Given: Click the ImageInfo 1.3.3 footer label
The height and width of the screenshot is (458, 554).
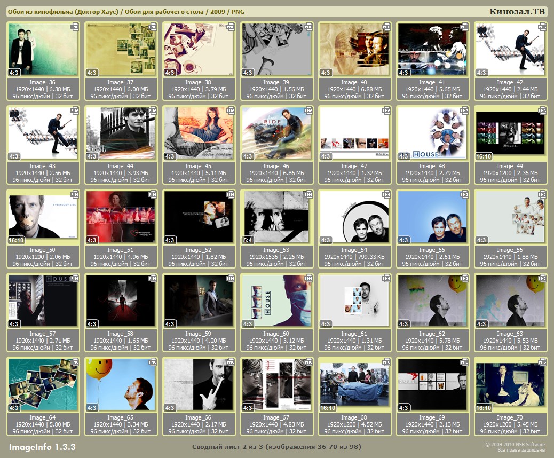Looking at the screenshot, I should coord(42,447).
